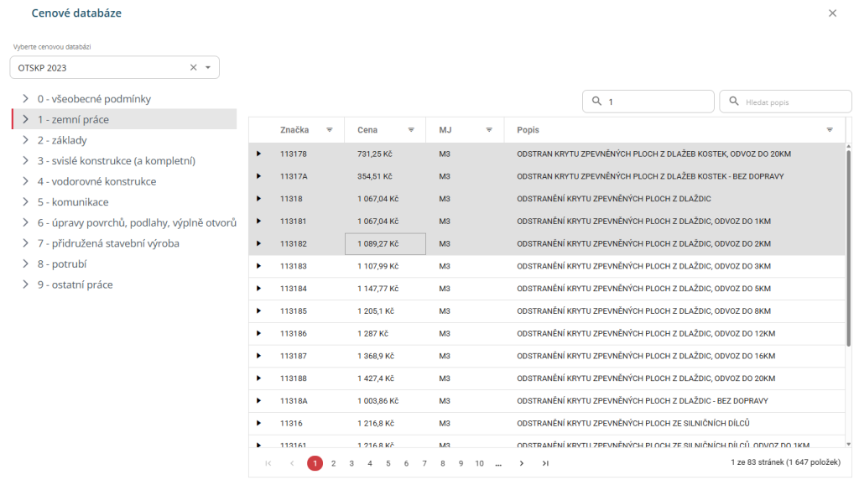Open the Popis column filter icon

[830, 130]
